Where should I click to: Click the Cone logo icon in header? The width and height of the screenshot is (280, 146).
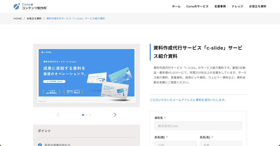pyautogui.click(x=17, y=7)
